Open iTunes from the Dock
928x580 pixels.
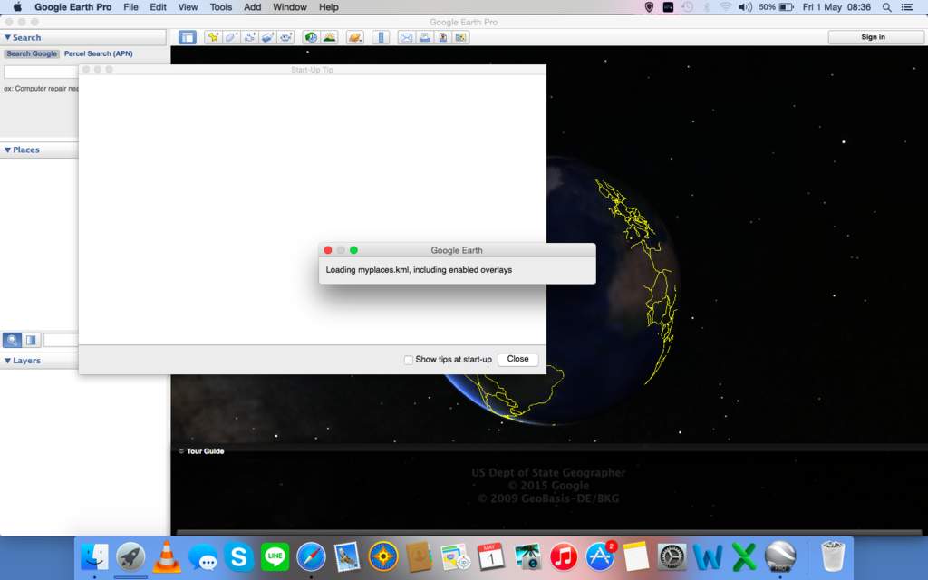564,557
